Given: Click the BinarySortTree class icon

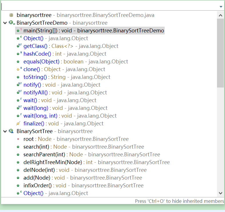Looking at the screenshot, I should click(11, 131).
